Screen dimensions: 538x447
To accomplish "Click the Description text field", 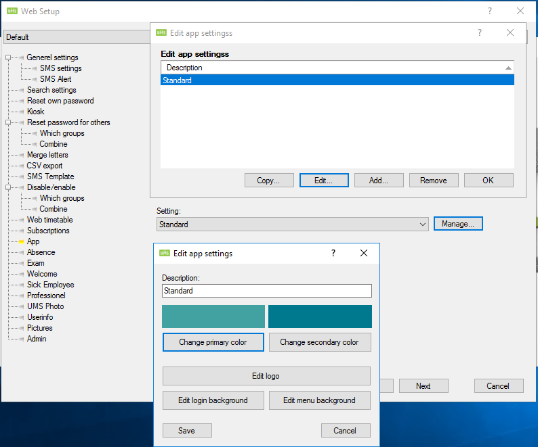I will (x=267, y=291).
